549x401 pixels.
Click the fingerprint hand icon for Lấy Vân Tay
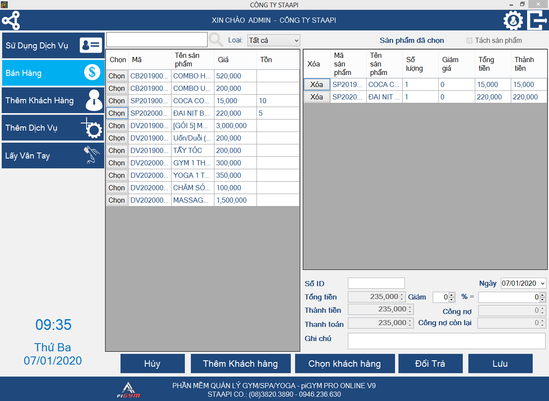92,156
